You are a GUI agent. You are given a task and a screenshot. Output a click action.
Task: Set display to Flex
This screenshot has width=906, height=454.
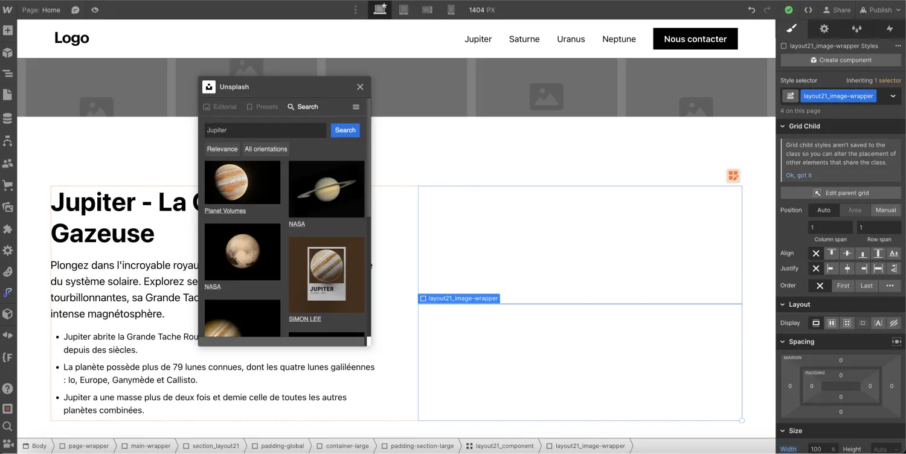(832, 323)
